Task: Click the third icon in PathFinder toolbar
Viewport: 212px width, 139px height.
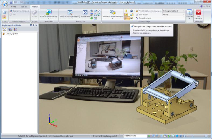Action: point(16,29)
